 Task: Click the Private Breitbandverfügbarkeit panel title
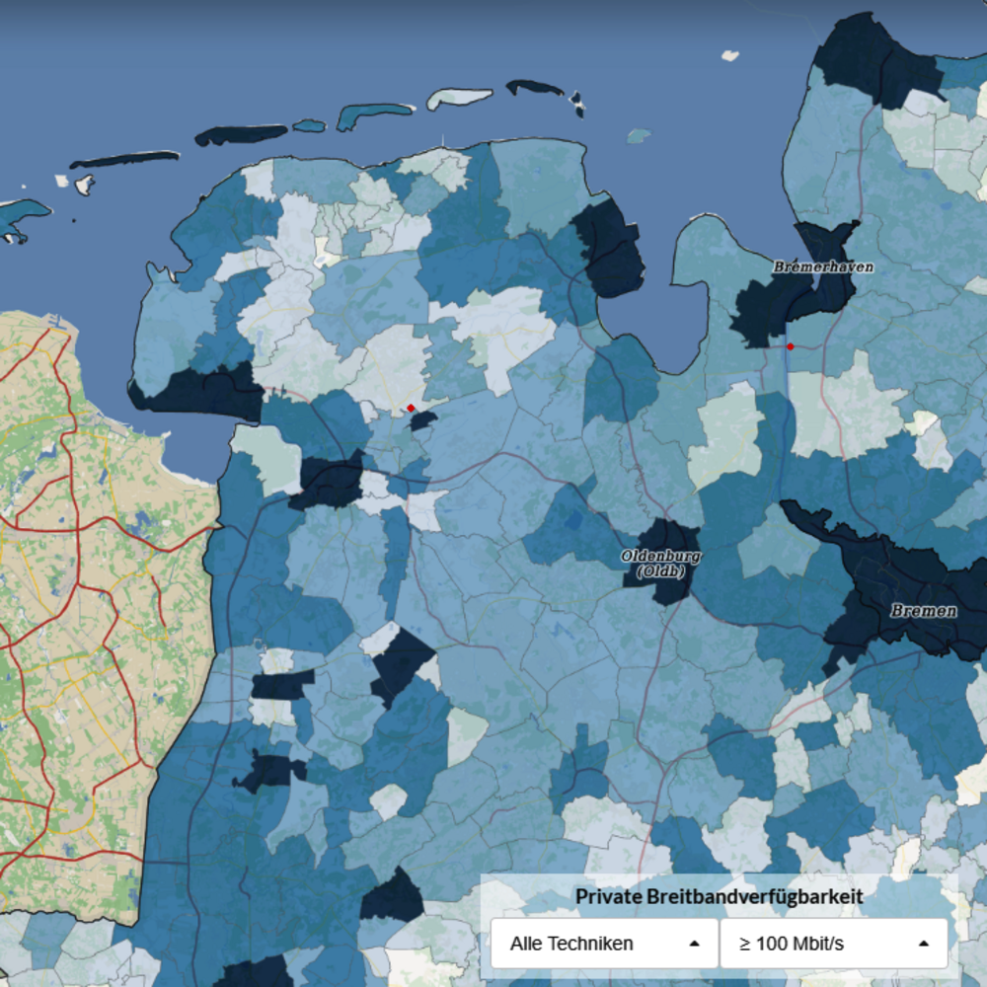click(719, 896)
